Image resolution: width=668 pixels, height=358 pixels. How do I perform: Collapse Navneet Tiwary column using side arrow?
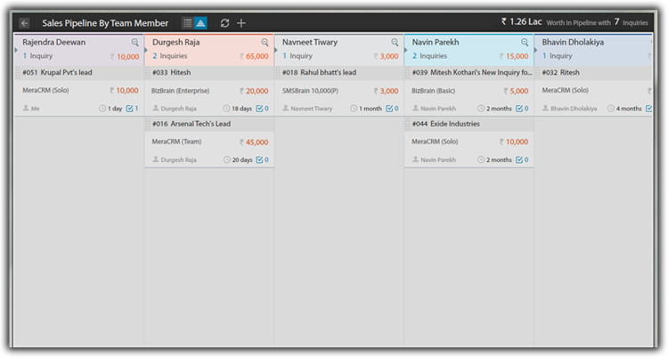(276, 51)
